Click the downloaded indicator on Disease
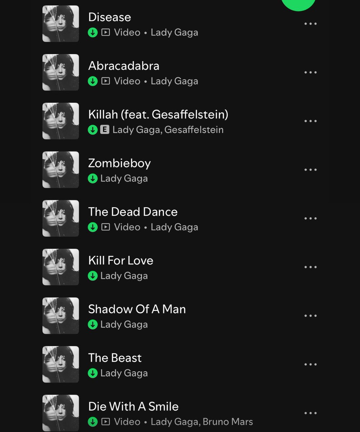The width and height of the screenshot is (360, 432). [93, 32]
